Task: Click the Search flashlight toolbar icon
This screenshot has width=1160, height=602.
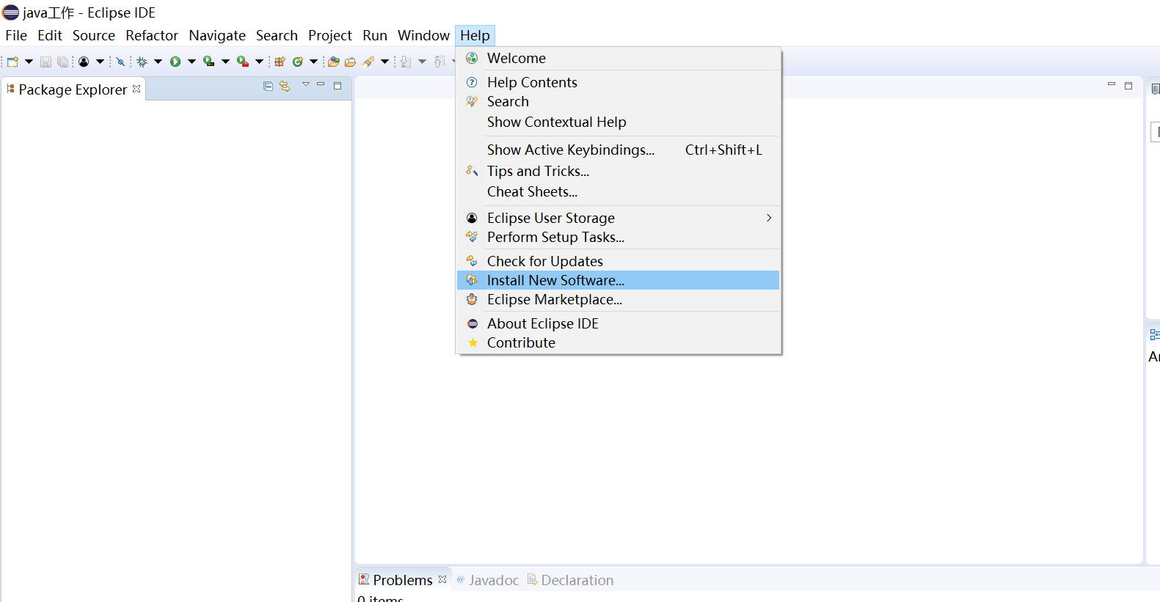Action: 368,62
